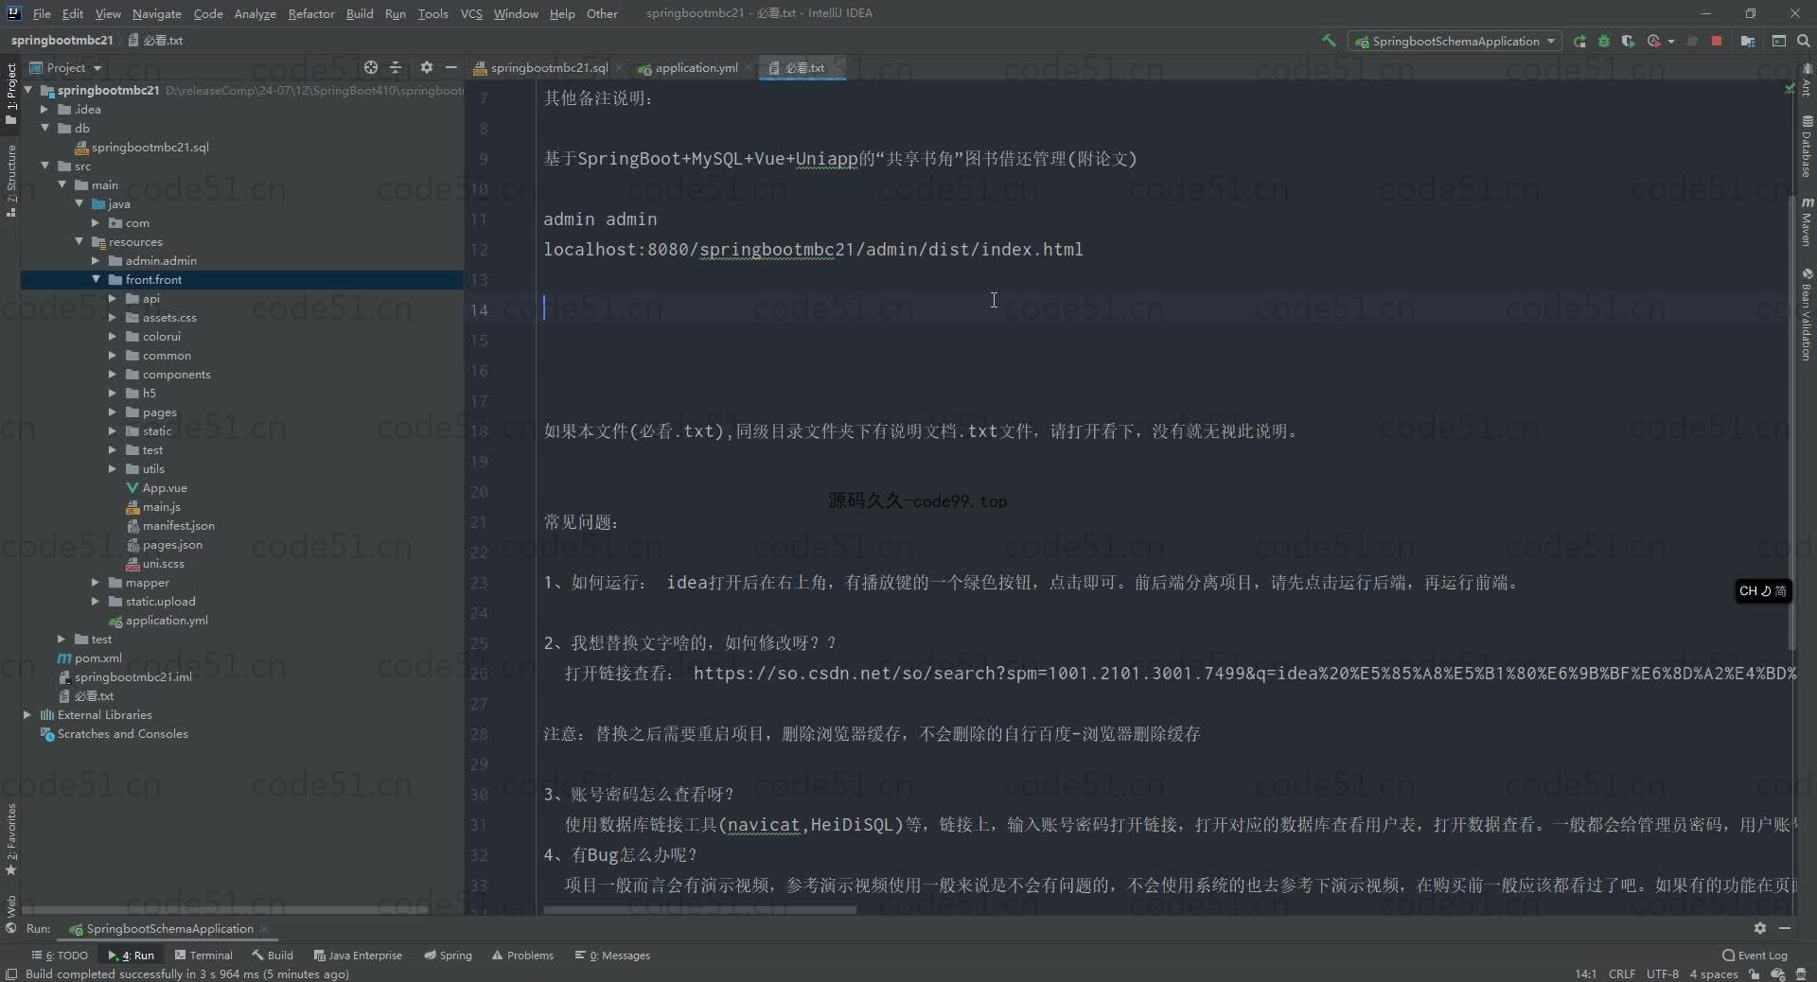Click the Profiler run icon

[1653, 41]
